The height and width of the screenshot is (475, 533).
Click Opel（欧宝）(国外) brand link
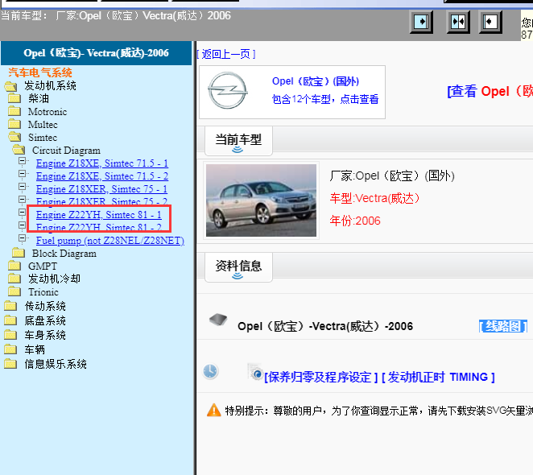click(316, 81)
